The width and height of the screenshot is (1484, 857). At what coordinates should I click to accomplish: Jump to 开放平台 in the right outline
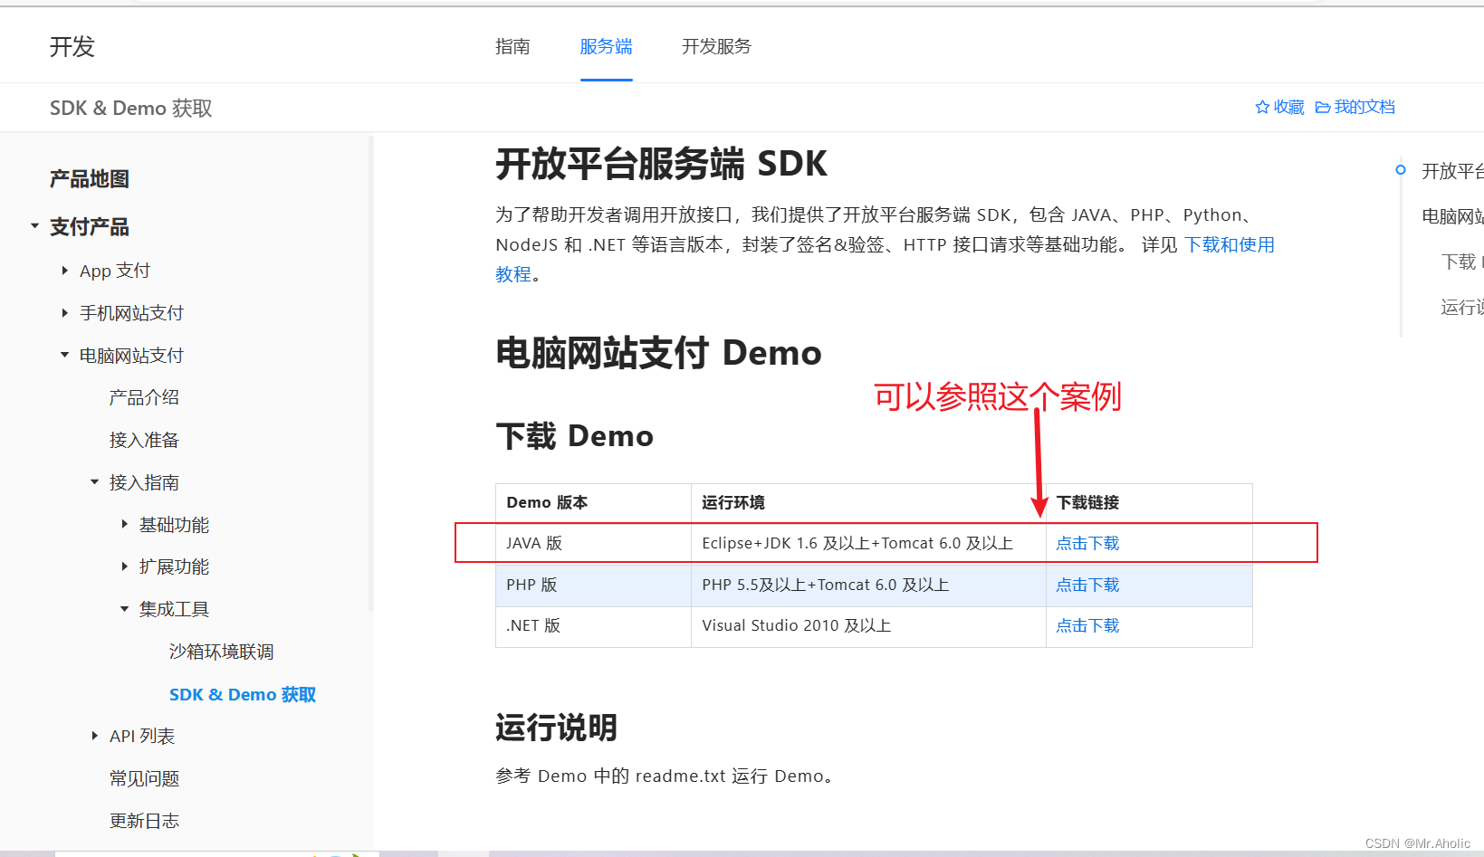[x=1452, y=171]
